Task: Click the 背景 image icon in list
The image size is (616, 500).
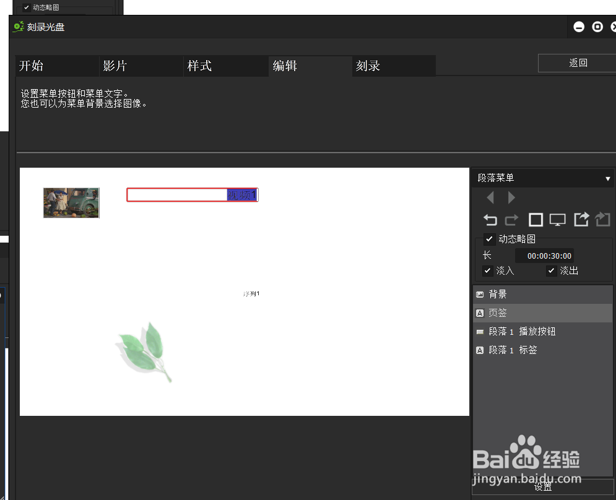Action: pos(480,294)
